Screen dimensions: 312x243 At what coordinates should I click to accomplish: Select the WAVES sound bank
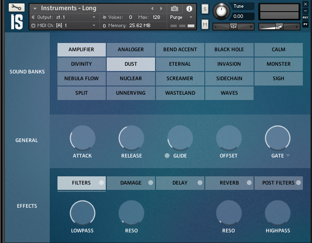[229, 93]
